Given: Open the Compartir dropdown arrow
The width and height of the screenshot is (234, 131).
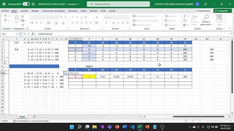Looking at the screenshot, I should pyautogui.click(x=230, y=11).
